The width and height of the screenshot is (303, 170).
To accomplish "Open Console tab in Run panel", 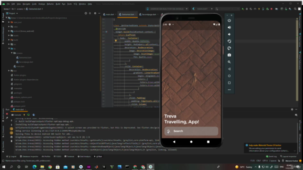I will 17,115.
